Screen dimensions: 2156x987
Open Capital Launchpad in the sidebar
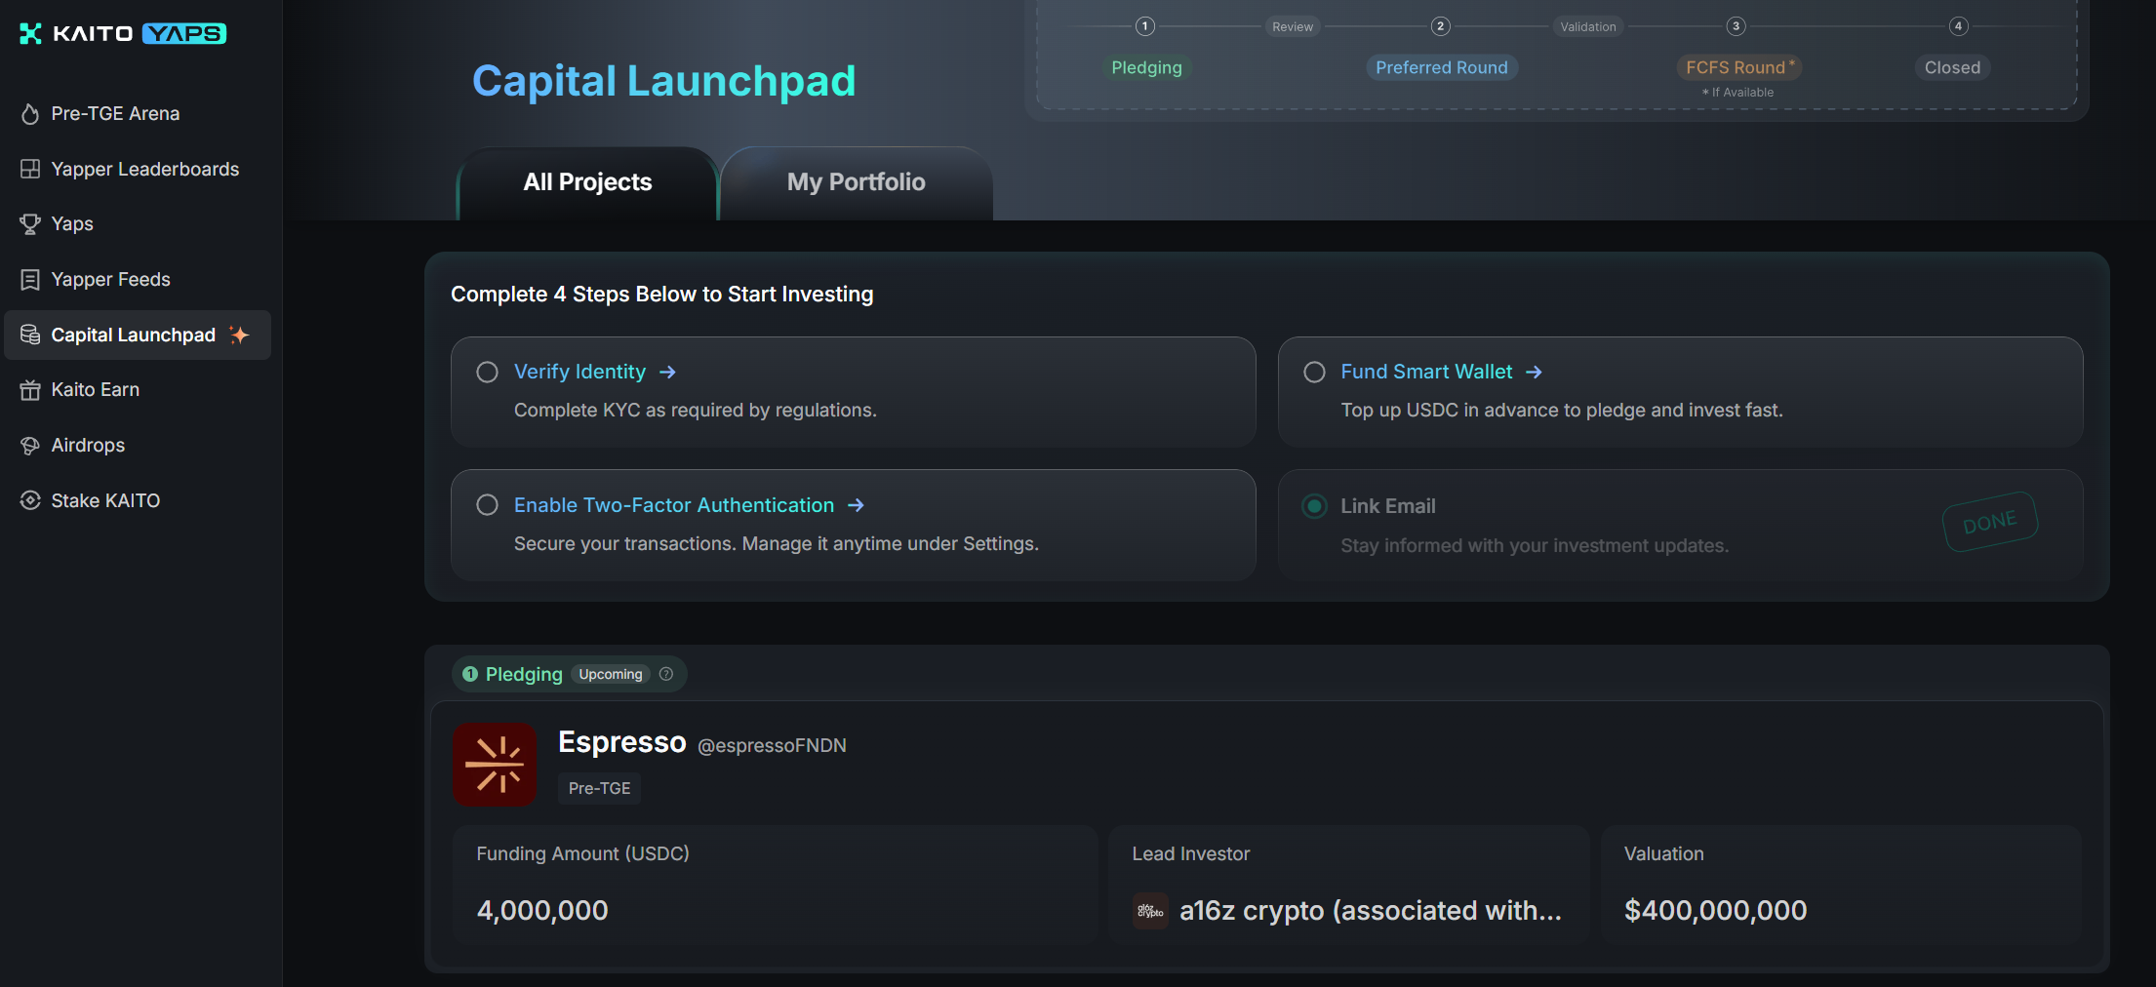click(x=134, y=336)
